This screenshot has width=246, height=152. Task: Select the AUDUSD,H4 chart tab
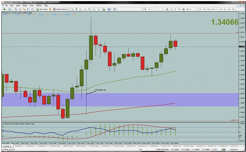(x=131, y=146)
